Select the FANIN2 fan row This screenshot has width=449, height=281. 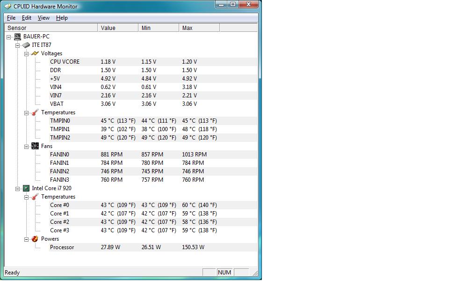tap(153, 171)
